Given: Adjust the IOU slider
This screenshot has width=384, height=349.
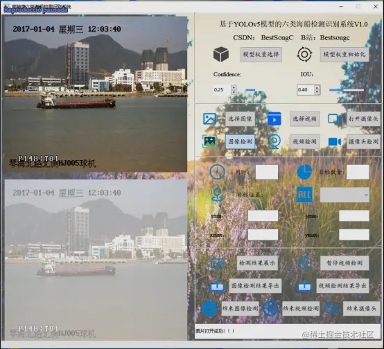Looking at the screenshot, I should [x=346, y=90].
